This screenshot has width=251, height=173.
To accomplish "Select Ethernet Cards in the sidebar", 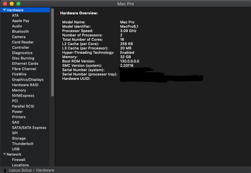I will click(x=25, y=63).
